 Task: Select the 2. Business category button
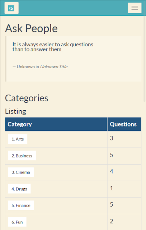click(22, 156)
